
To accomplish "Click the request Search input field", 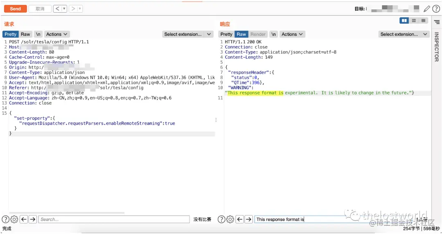I will (x=114, y=219).
